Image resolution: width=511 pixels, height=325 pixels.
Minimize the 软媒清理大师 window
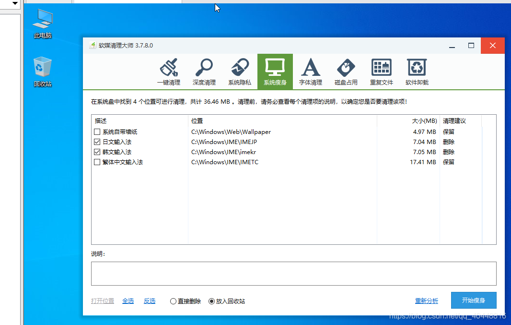point(452,46)
